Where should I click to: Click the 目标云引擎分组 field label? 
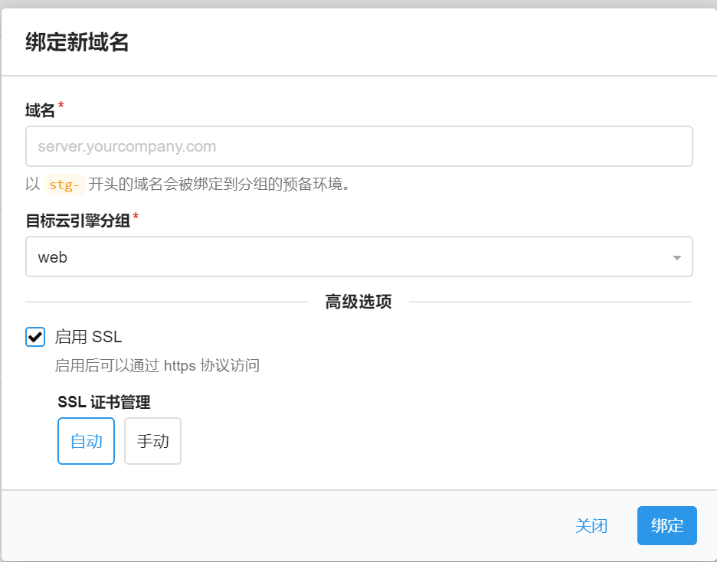[x=77, y=221]
